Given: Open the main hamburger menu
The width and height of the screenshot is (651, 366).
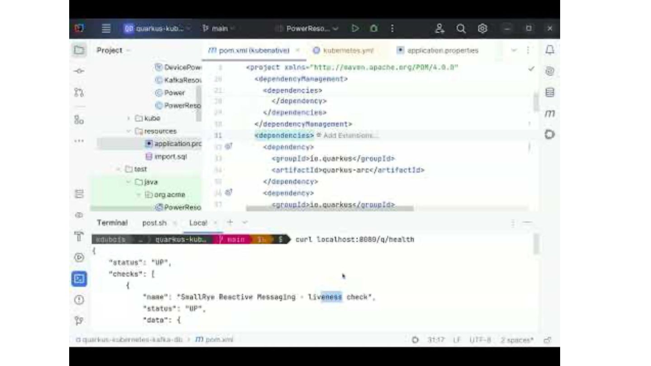Looking at the screenshot, I should 106,28.
